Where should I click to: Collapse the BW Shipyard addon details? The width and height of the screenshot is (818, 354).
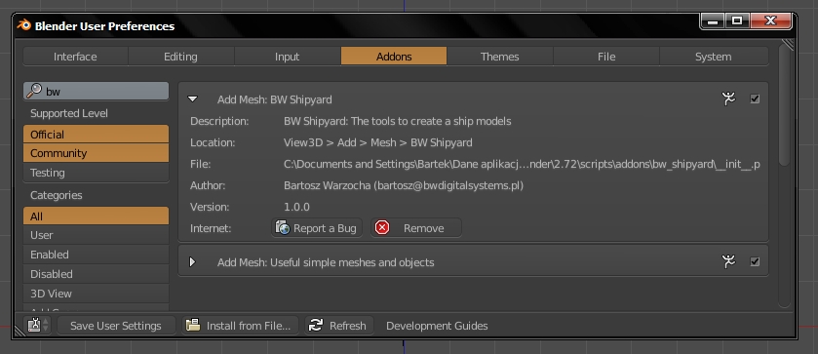(x=192, y=98)
